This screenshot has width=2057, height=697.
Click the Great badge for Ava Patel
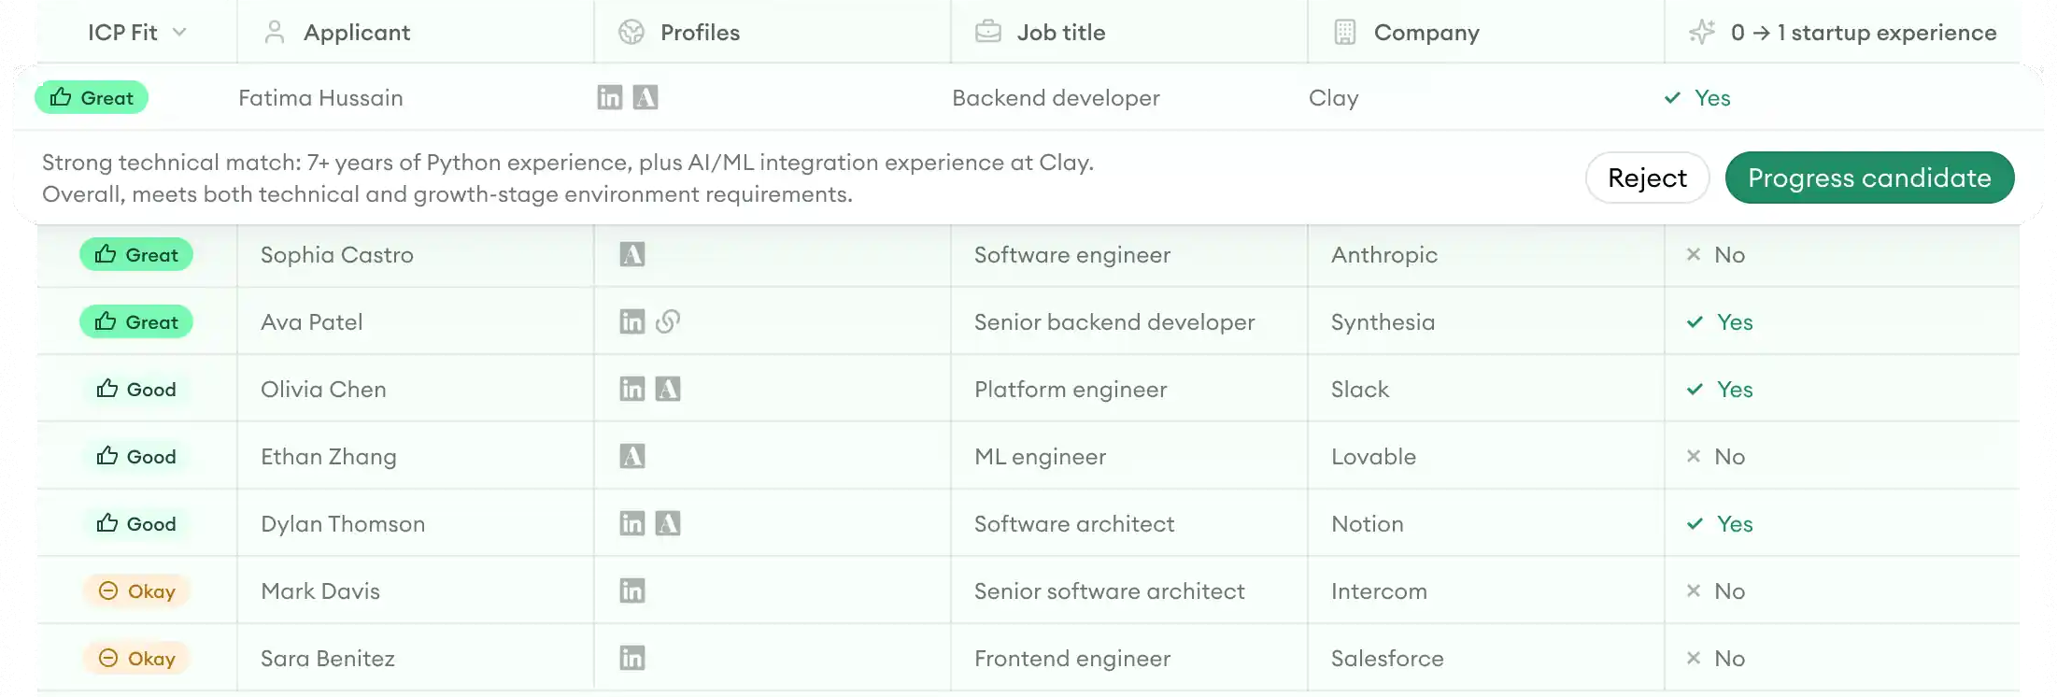pos(136,321)
